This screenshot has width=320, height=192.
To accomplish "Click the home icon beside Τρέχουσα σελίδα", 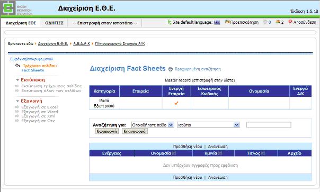I will click(x=17, y=66).
